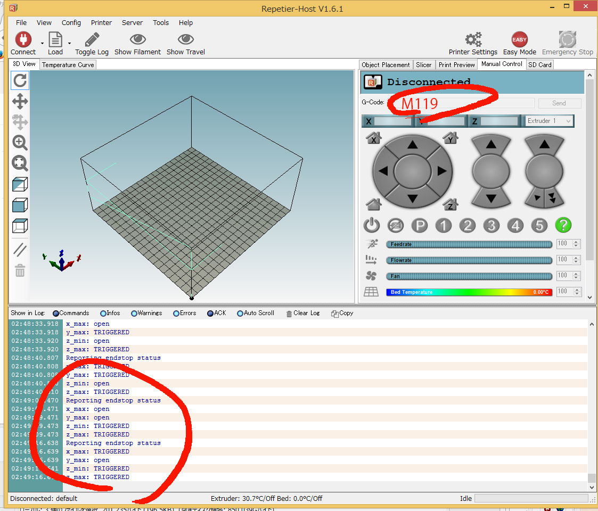Open the File menu
Image resolution: width=598 pixels, height=511 pixels.
[x=21, y=23]
